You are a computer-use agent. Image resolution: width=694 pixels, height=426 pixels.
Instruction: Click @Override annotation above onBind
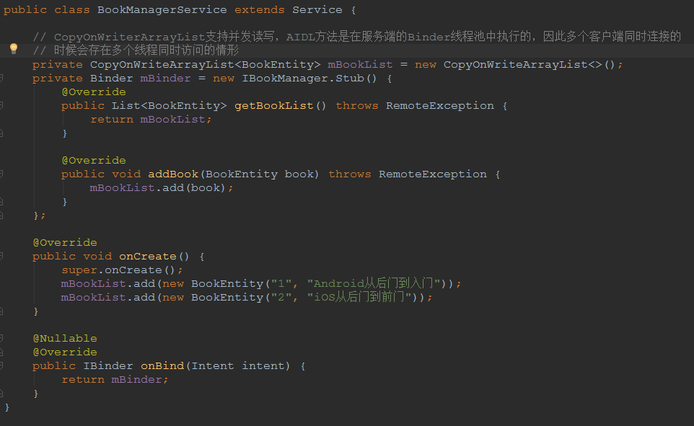pyautogui.click(x=65, y=352)
